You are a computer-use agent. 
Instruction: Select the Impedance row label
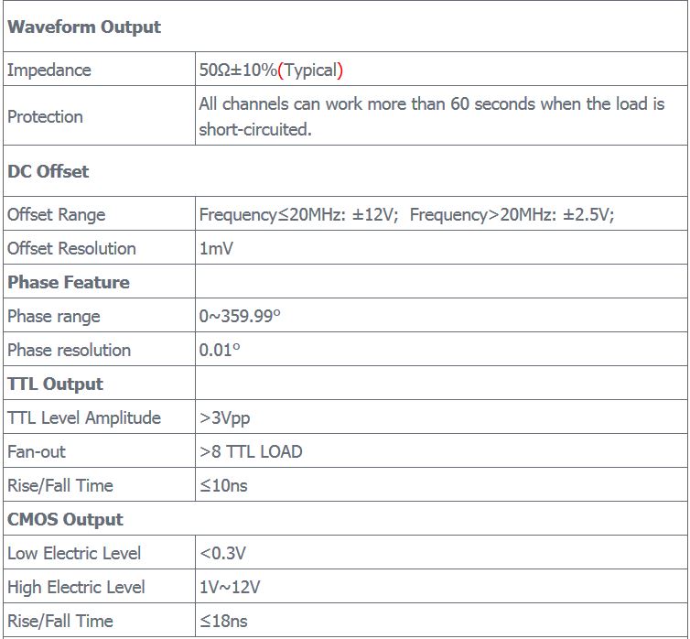tap(49, 70)
